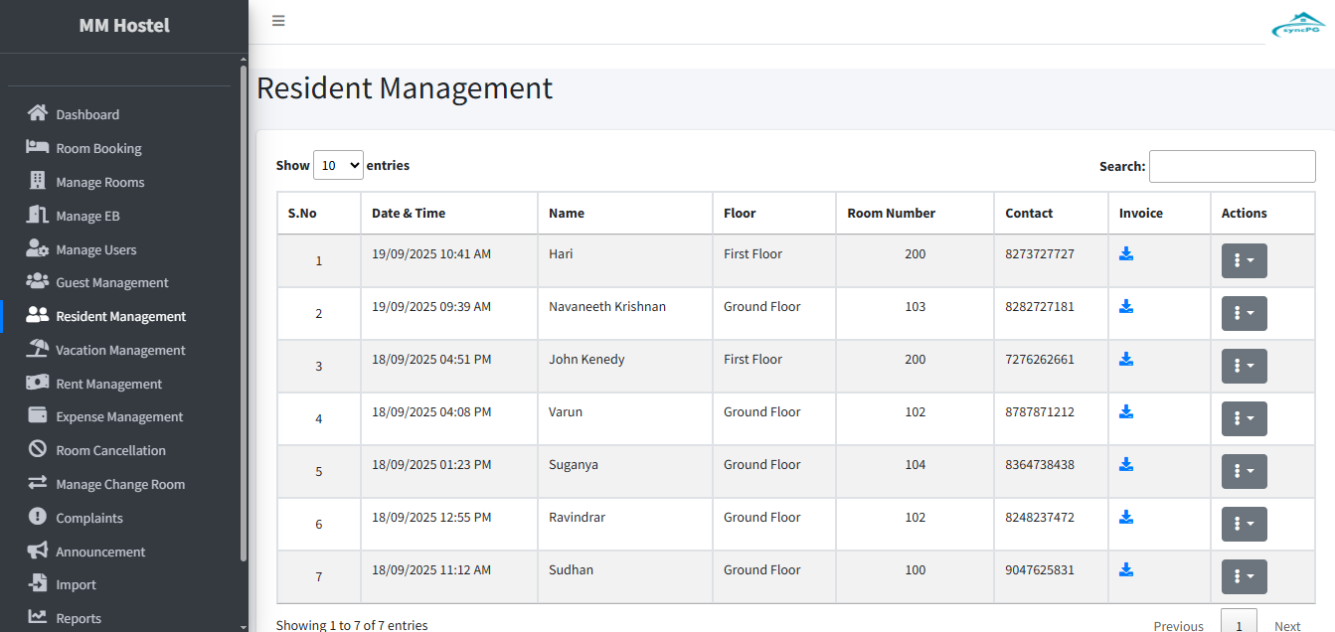Image resolution: width=1335 pixels, height=632 pixels.
Task: Download Sudhan's invoice
Action: click(x=1126, y=569)
